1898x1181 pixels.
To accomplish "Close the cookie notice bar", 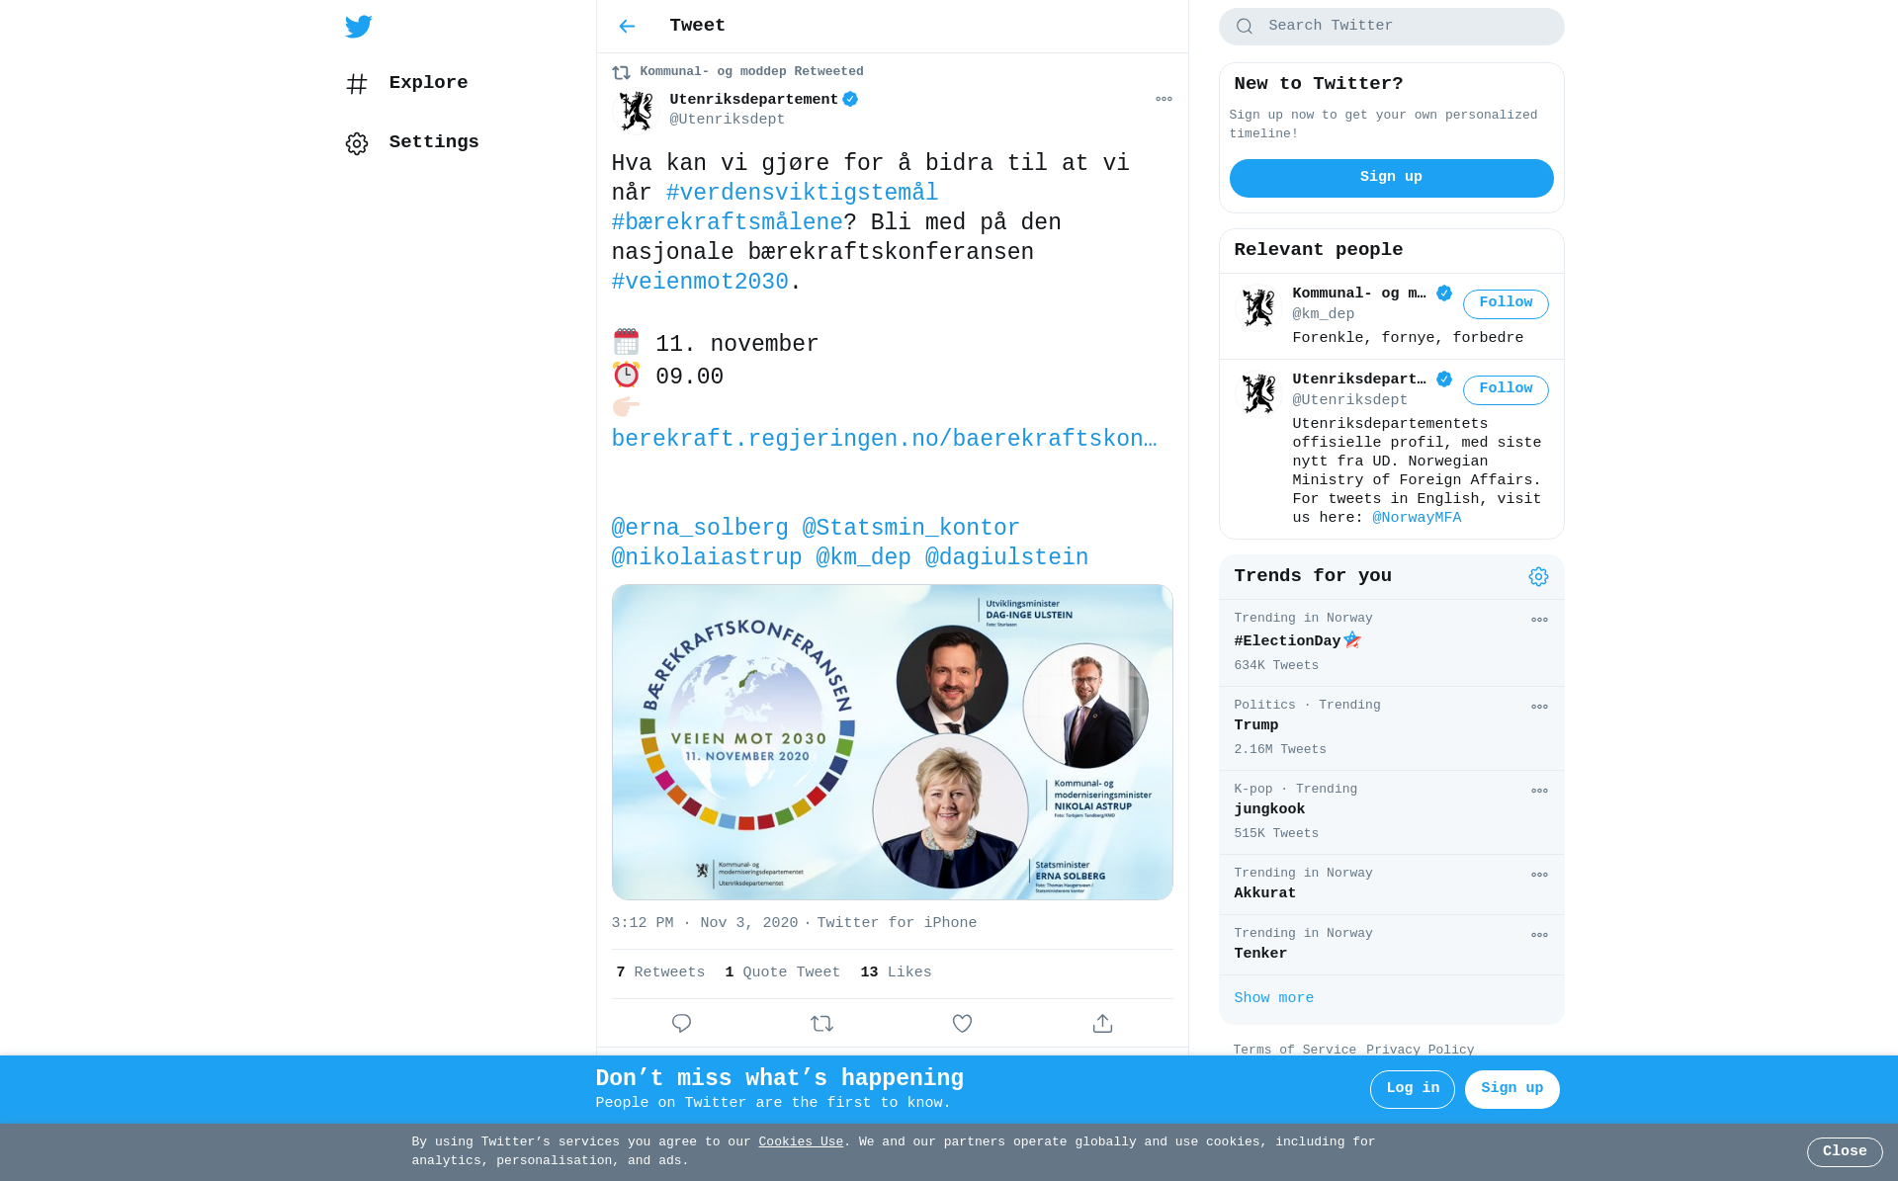I will click(1845, 1152).
